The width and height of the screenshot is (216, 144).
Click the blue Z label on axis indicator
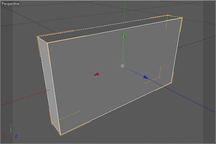(x=17, y=136)
